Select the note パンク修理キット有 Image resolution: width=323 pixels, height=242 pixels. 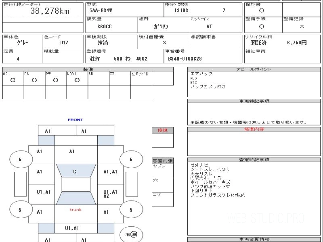click(210, 186)
